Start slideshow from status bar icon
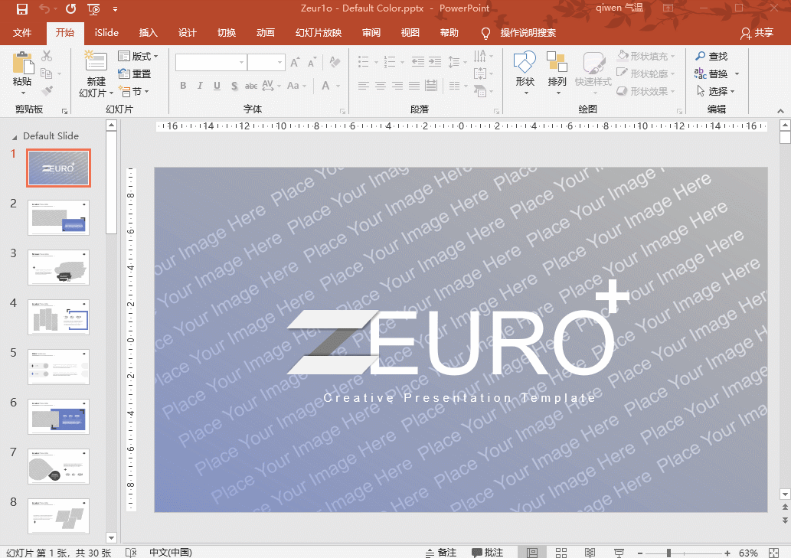The width and height of the screenshot is (791, 558). (x=619, y=552)
